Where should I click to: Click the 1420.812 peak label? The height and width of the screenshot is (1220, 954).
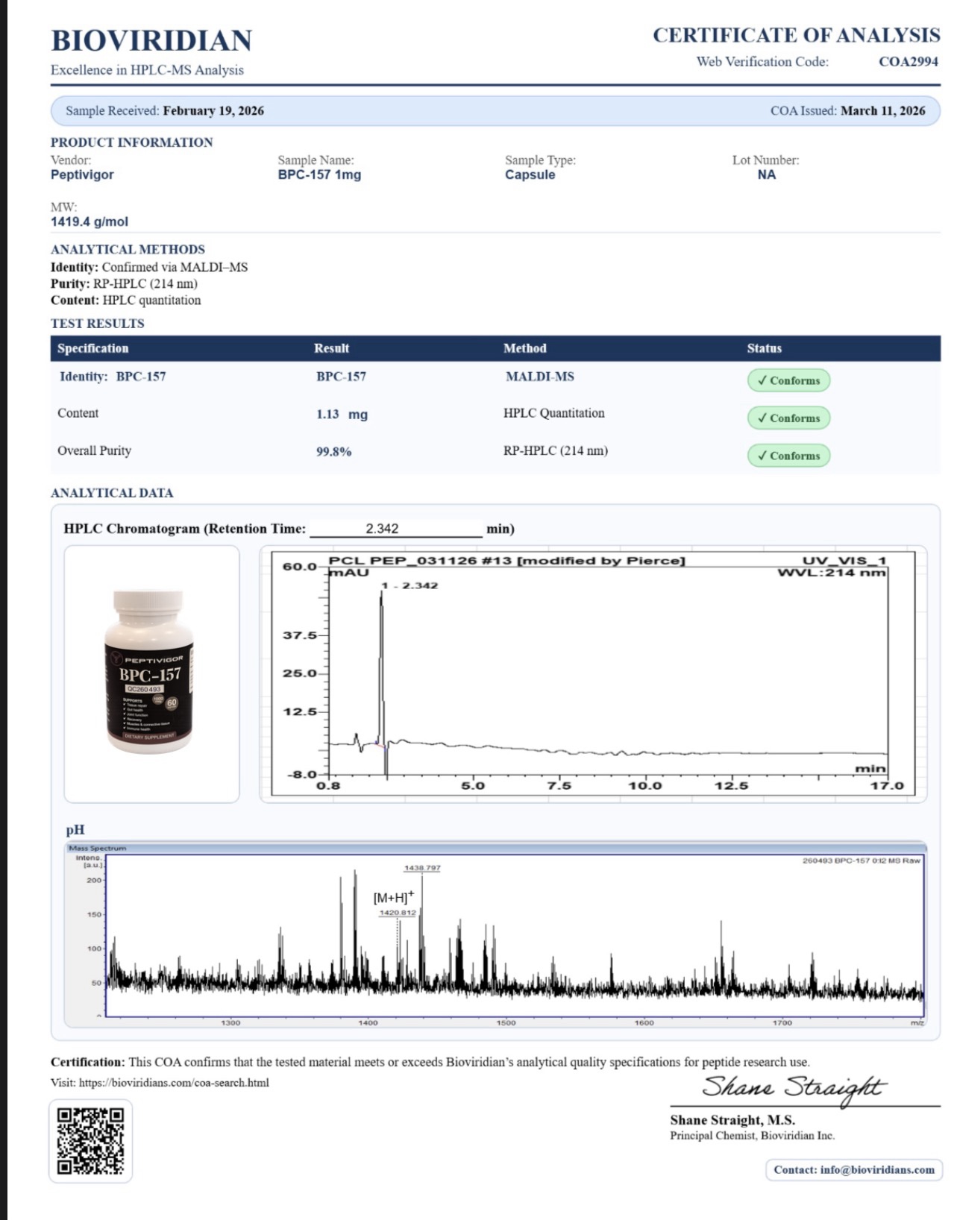[398, 913]
